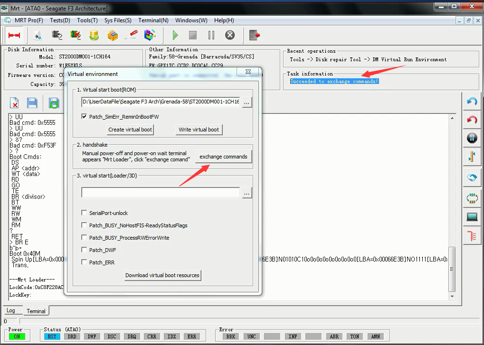Enable the Patch_DWF checkbox
484x345 pixels.
pos(84,250)
